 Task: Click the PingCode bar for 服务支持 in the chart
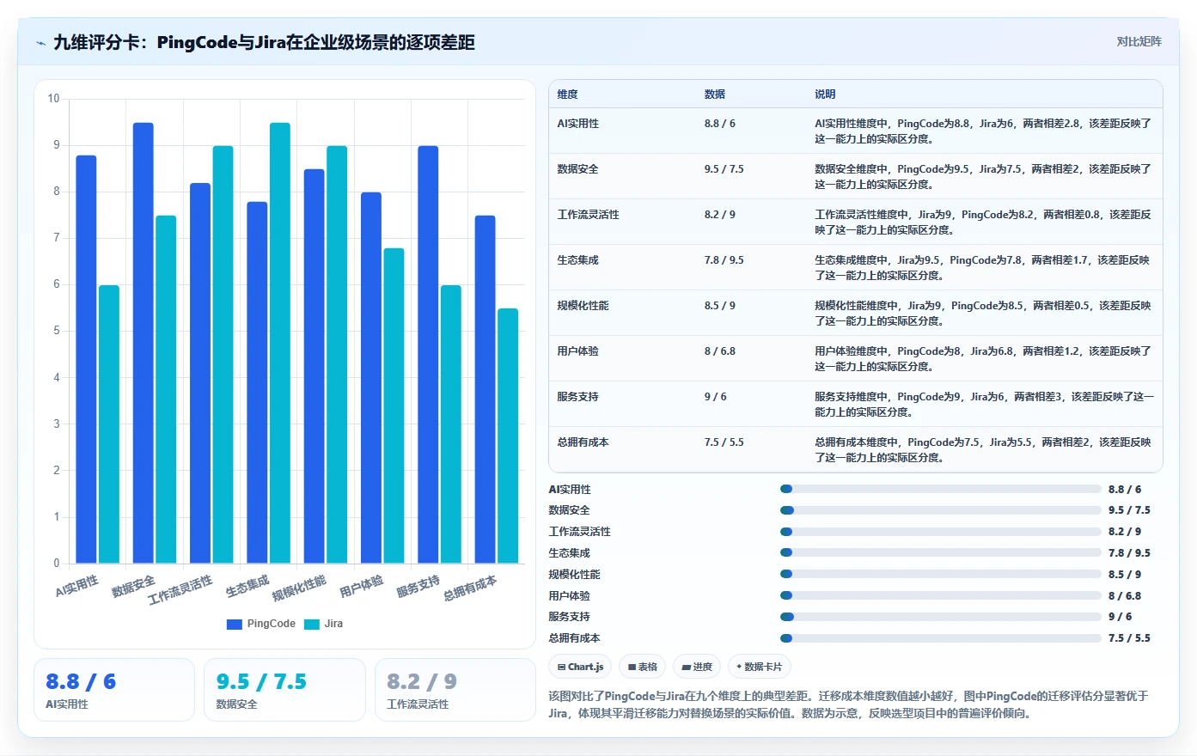[x=428, y=355]
